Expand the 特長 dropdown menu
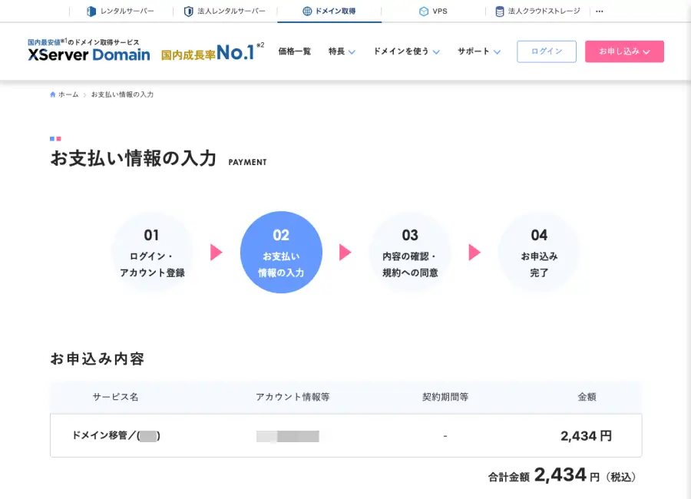This screenshot has width=691, height=499. (x=341, y=51)
